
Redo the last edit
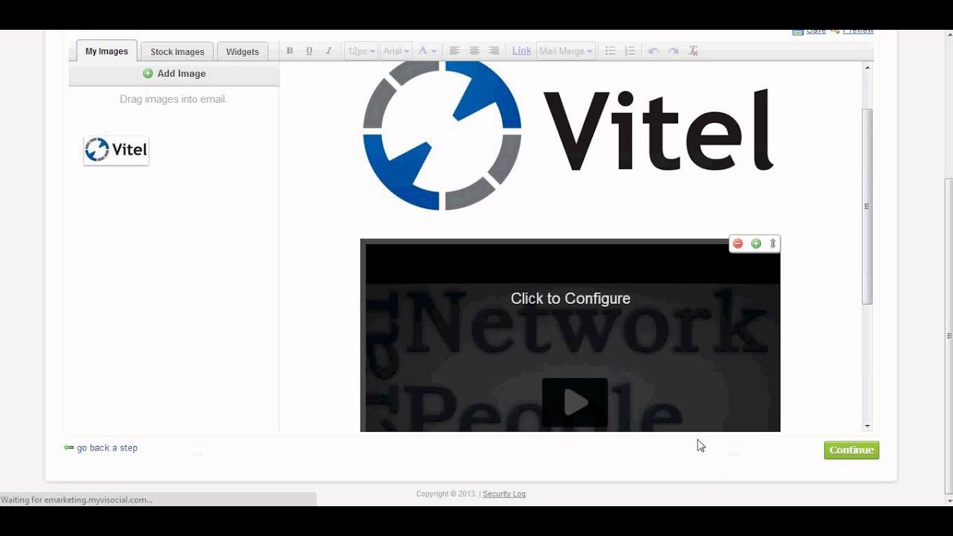point(673,51)
